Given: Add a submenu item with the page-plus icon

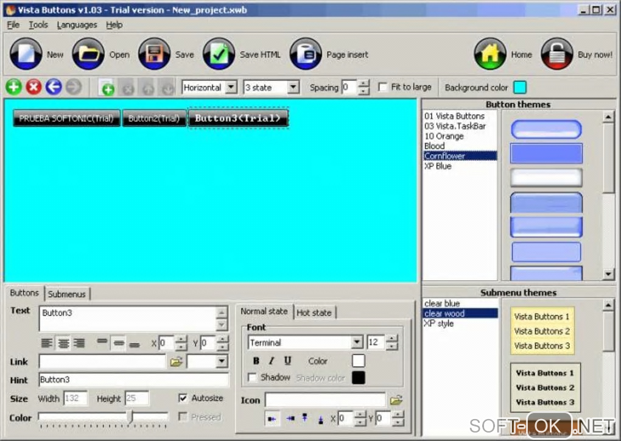Looking at the screenshot, I should 107,87.
